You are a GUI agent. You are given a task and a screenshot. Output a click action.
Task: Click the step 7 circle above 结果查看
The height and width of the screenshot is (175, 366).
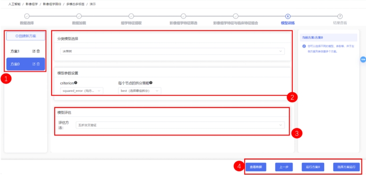pyautogui.click(x=340, y=16)
